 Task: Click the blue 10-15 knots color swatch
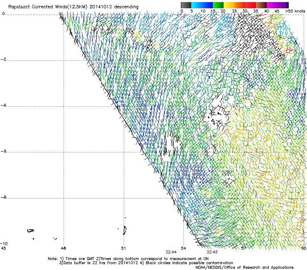pyautogui.click(x=207, y=5)
